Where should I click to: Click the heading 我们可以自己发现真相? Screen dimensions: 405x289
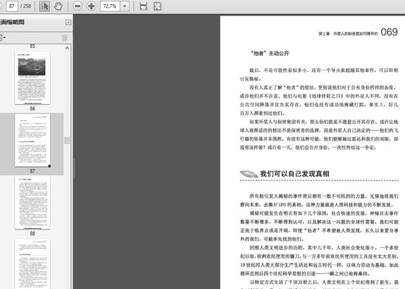(294, 174)
